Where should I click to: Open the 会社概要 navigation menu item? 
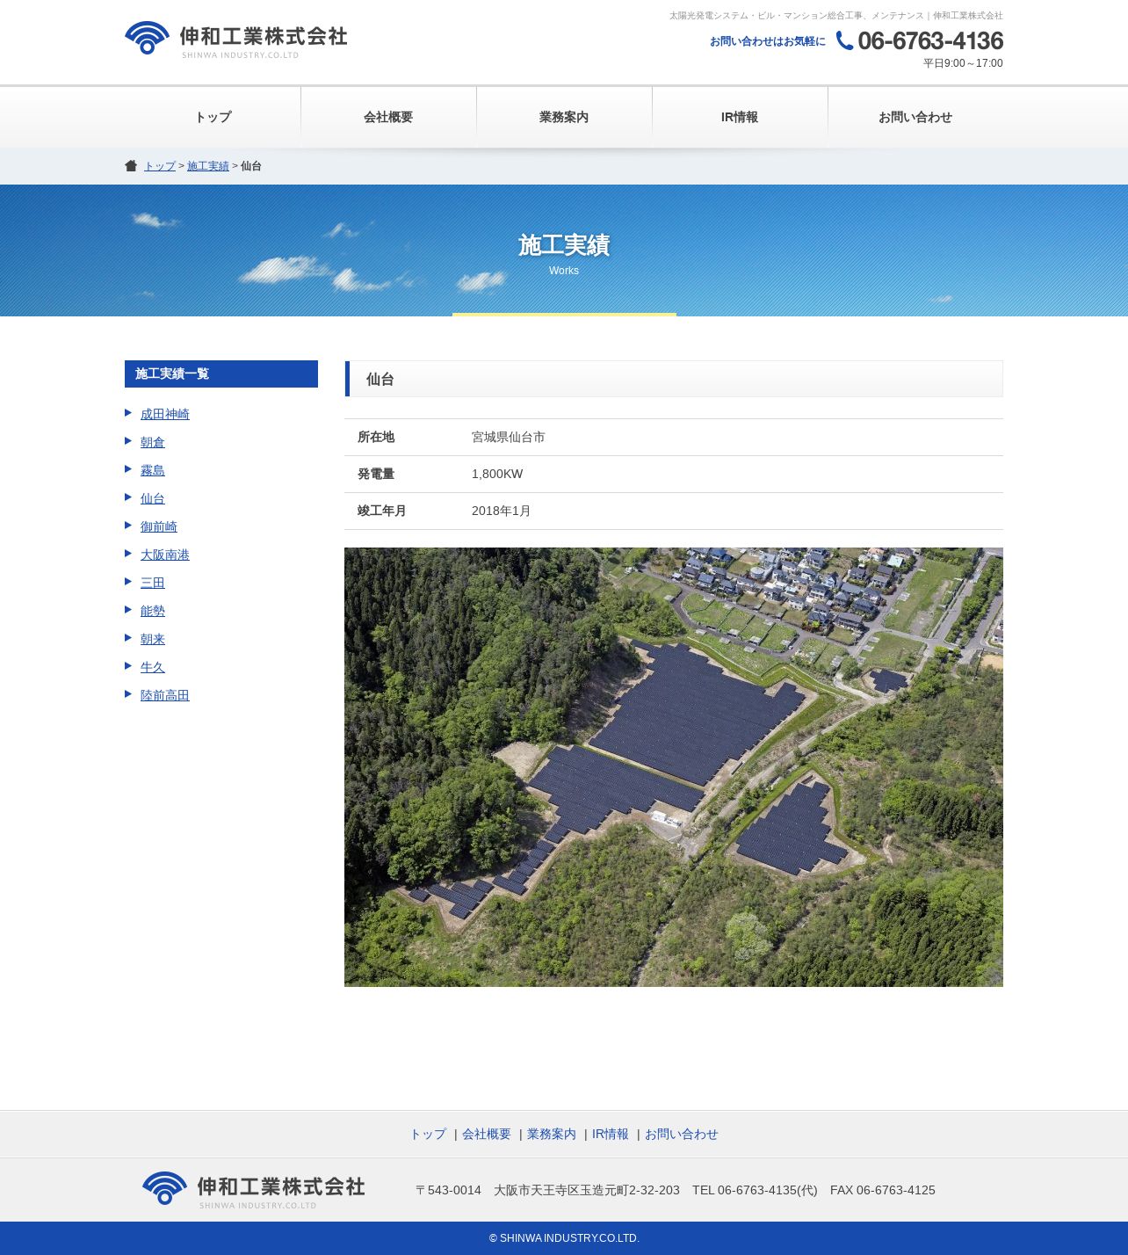pos(388,117)
